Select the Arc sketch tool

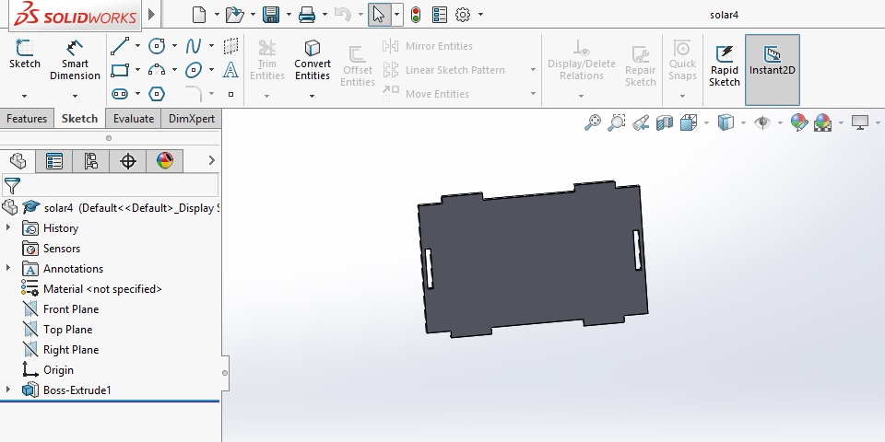pos(157,71)
